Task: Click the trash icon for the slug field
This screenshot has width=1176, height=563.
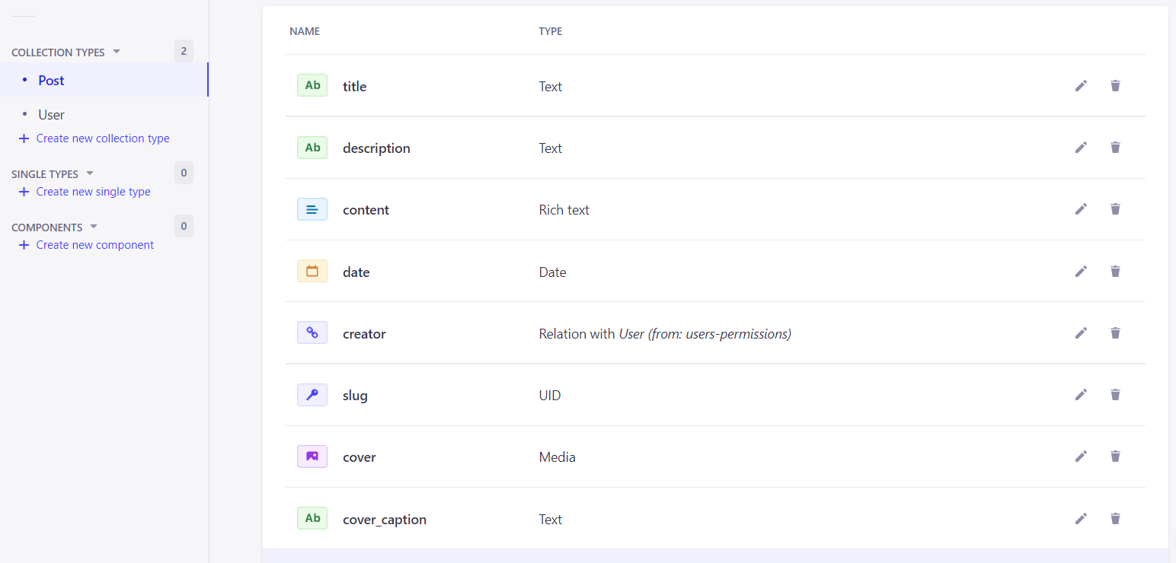Action: tap(1115, 394)
